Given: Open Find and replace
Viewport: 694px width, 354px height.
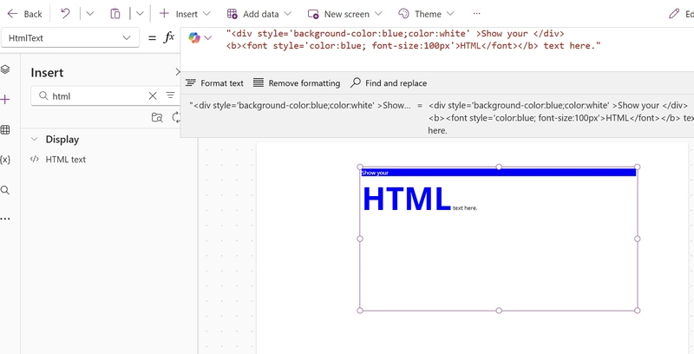Looking at the screenshot, I should (389, 83).
